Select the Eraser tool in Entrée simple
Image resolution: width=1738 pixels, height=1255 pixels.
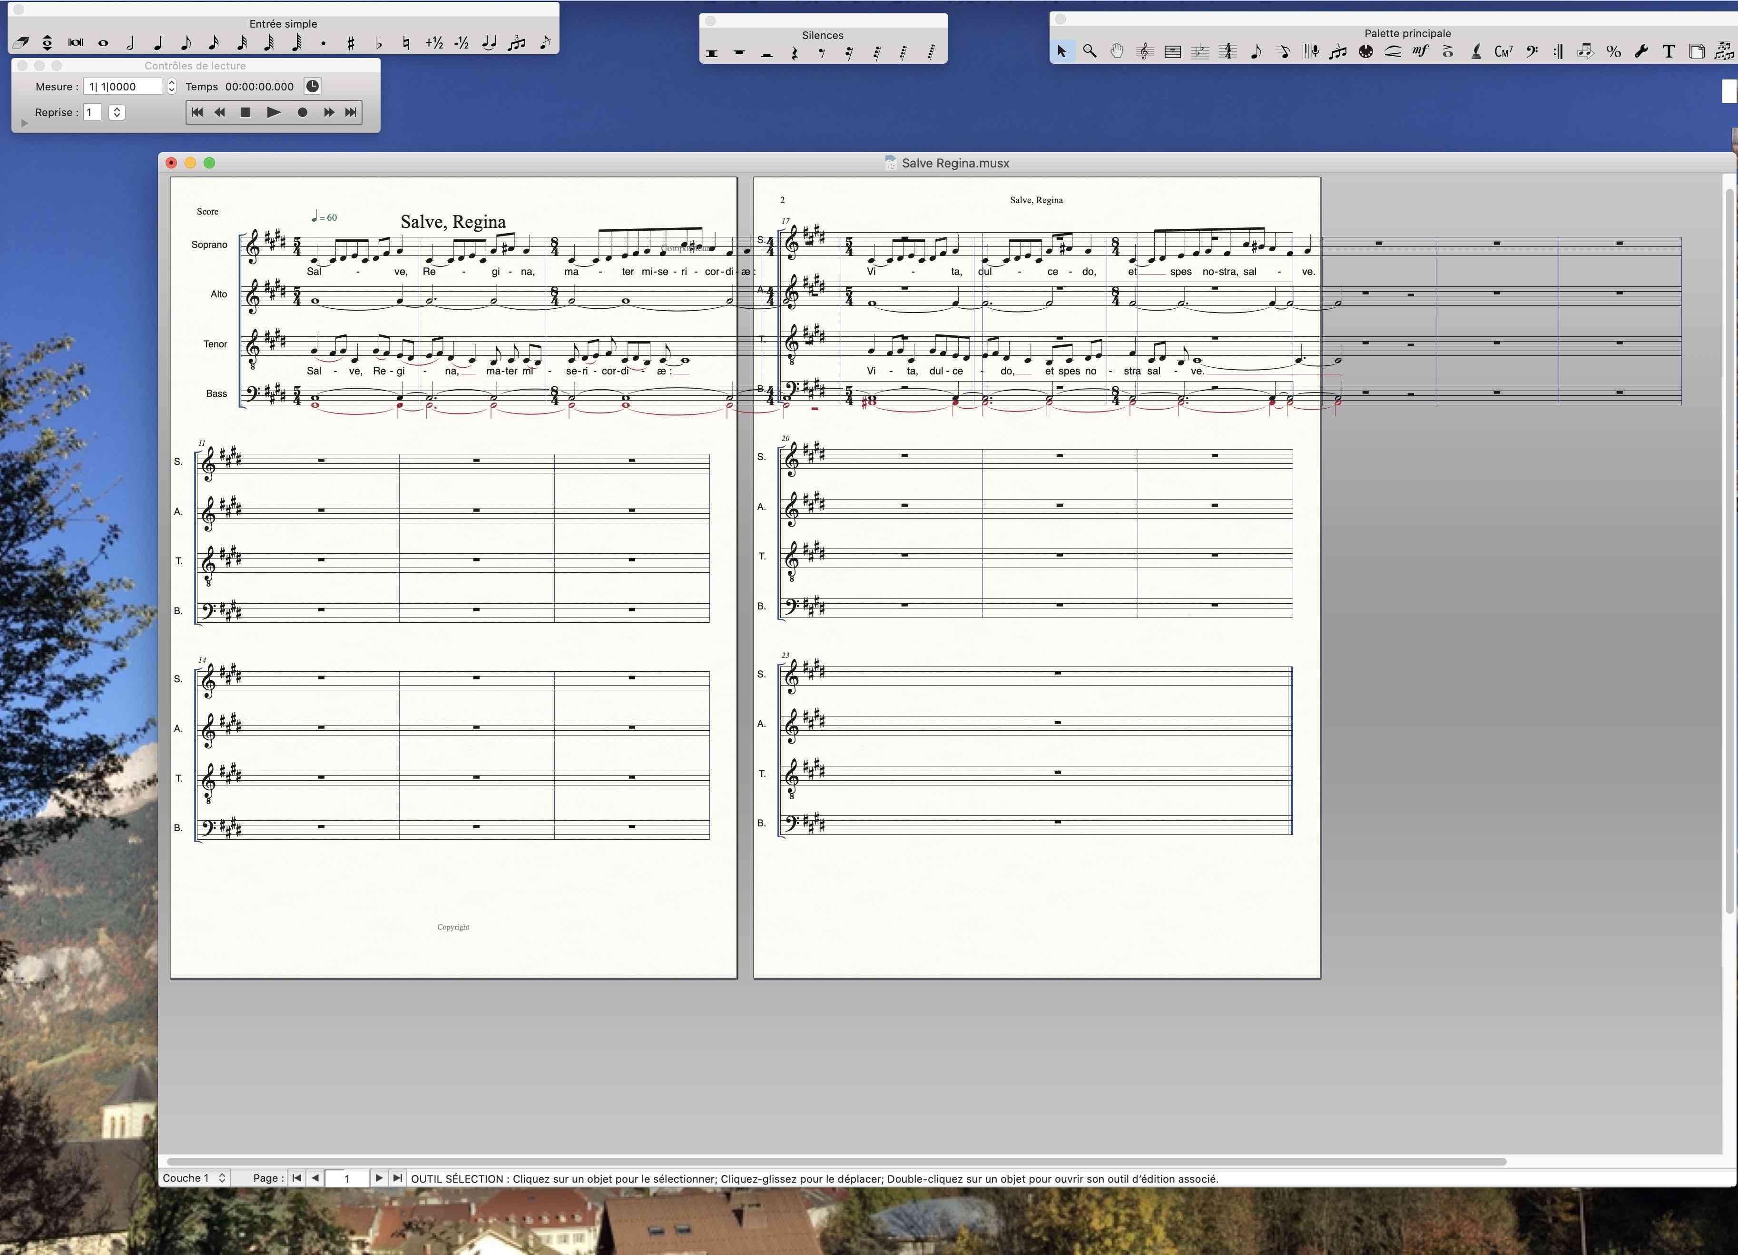(x=20, y=43)
